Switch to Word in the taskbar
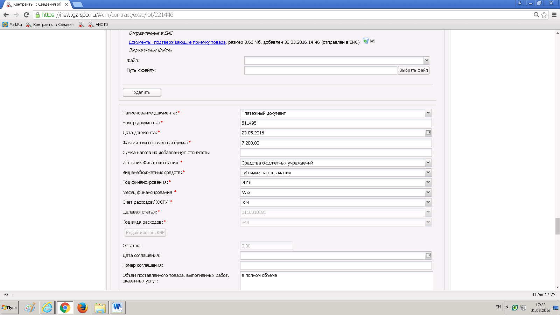The image size is (560, 315). click(117, 308)
